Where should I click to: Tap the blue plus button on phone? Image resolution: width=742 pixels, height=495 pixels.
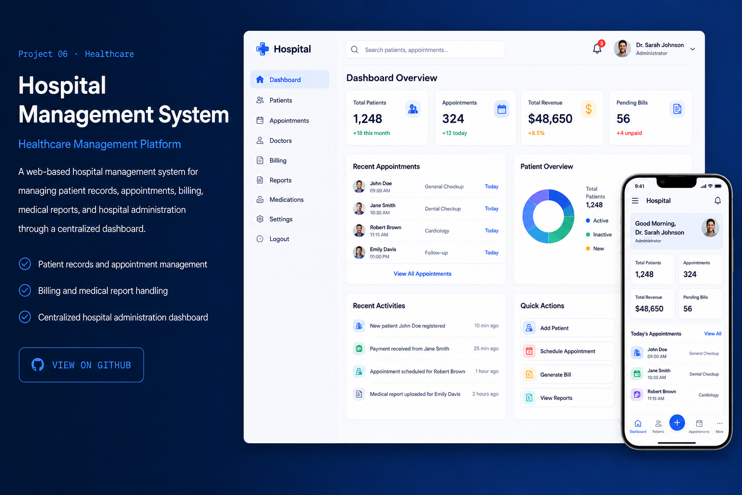(x=677, y=422)
